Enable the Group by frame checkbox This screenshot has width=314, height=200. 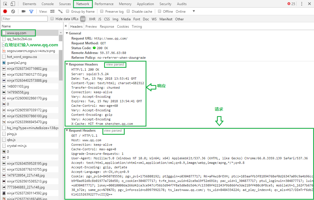tap(68, 11)
